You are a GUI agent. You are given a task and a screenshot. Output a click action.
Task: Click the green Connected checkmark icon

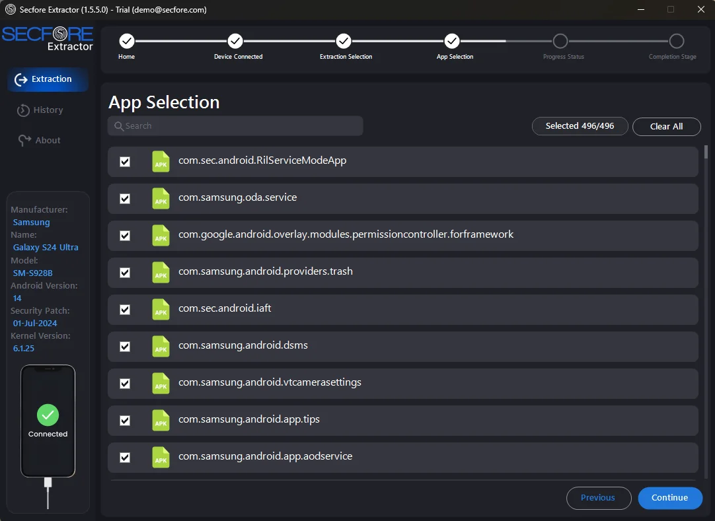(48, 415)
